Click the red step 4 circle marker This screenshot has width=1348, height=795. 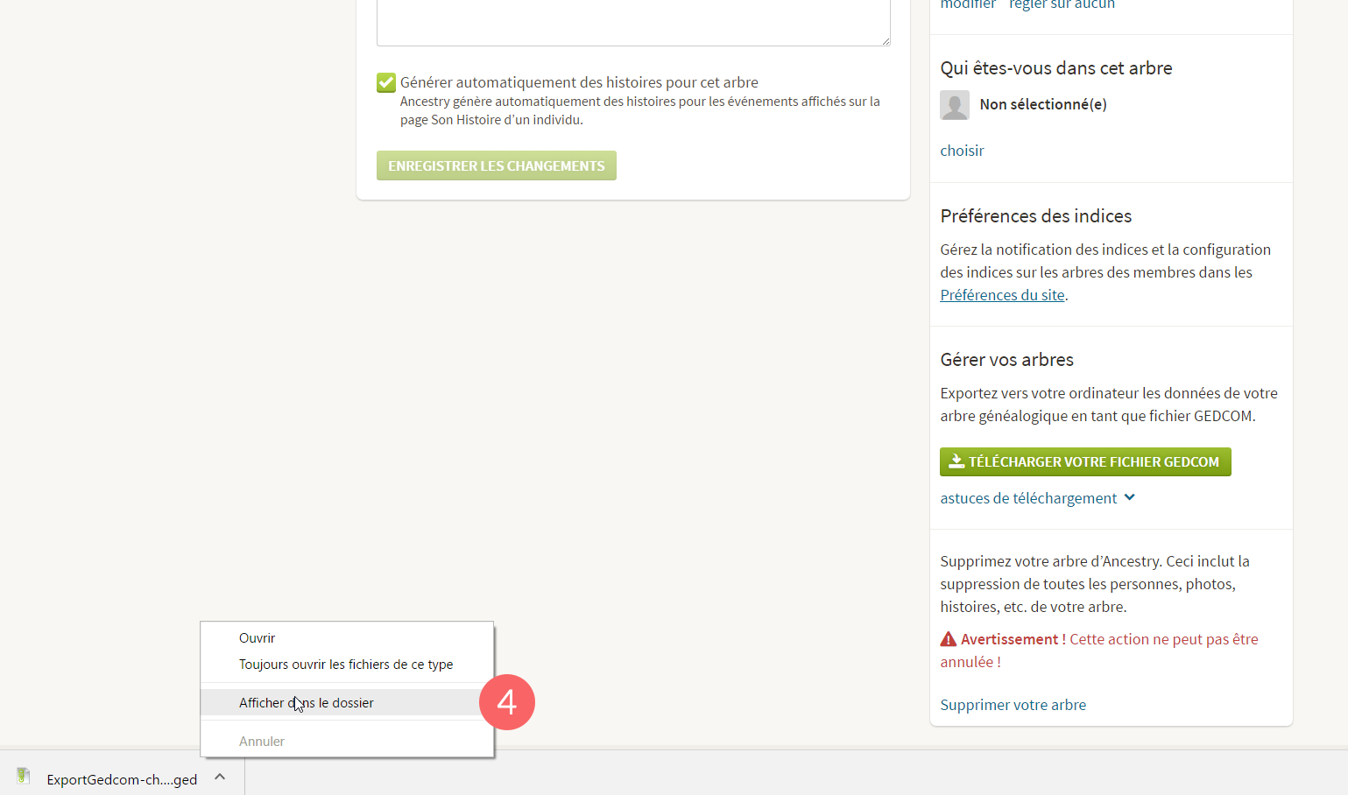point(507,702)
